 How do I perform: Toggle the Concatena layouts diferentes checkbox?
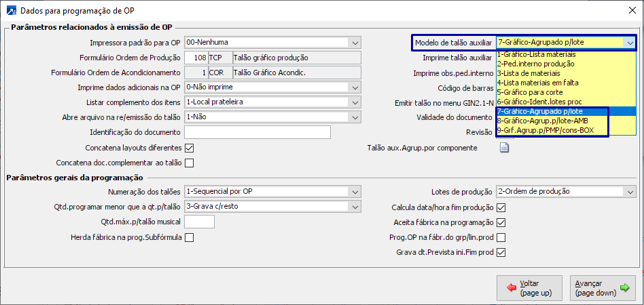[190, 148]
